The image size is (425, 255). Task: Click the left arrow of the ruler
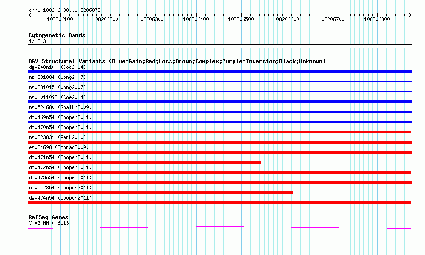[x=30, y=15]
